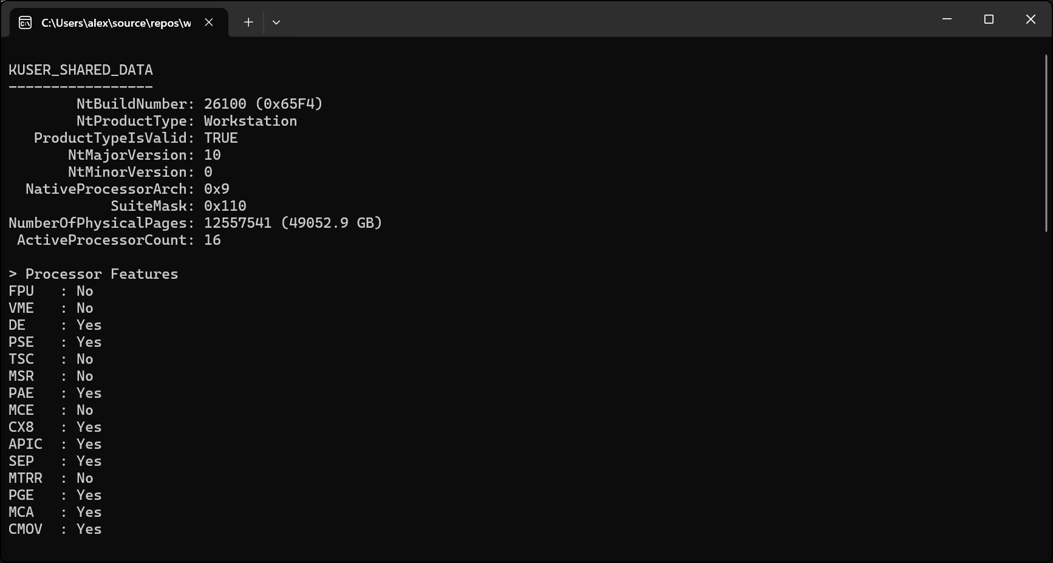Click the NtProductType value Workstation

pyautogui.click(x=250, y=121)
